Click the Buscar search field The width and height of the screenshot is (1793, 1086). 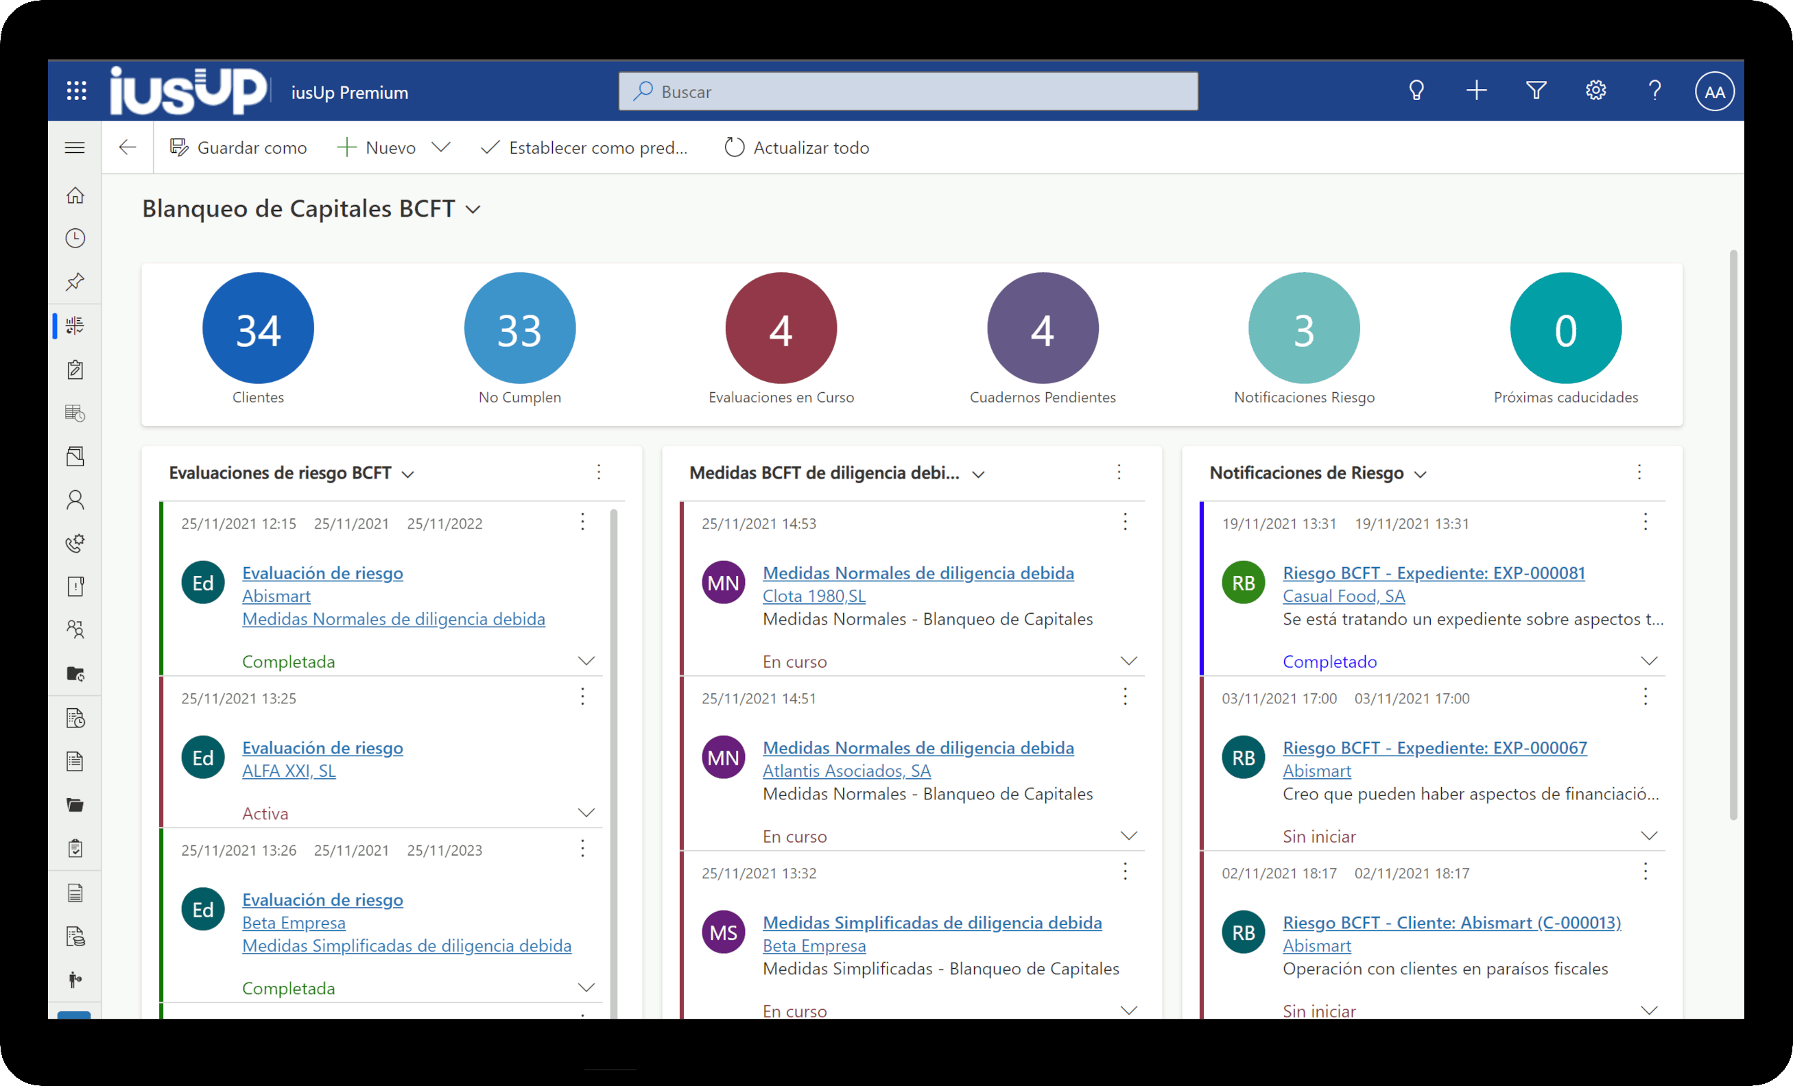[x=908, y=92]
